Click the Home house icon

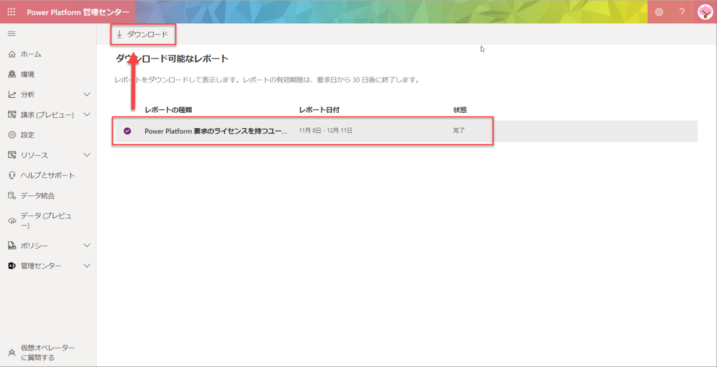click(x=12, y=54)
